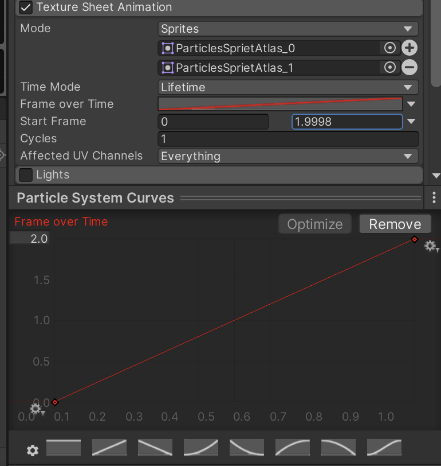Viewport: 441px width, 466px height.
Task: Click the plus icon to add sprite
Action: (409, 48)
